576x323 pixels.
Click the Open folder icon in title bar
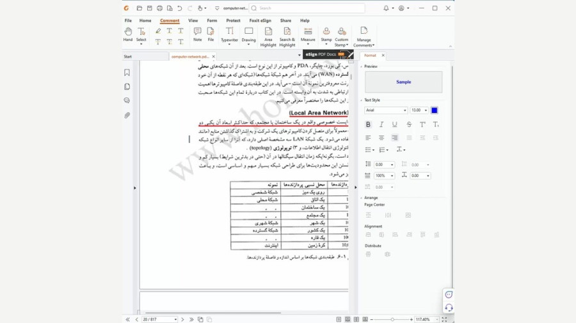pos(140,8)
